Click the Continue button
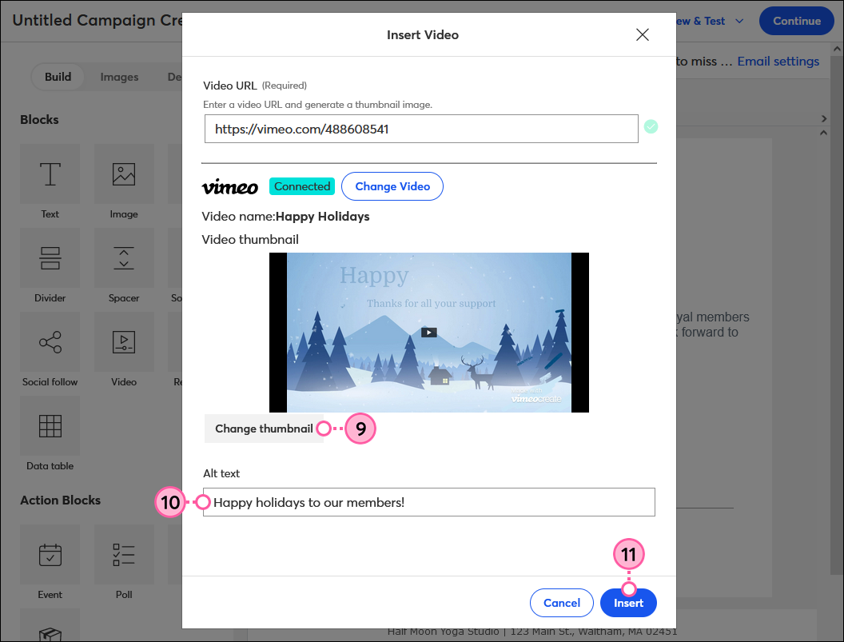Screen dimensions: 844x642 (797, 21)
